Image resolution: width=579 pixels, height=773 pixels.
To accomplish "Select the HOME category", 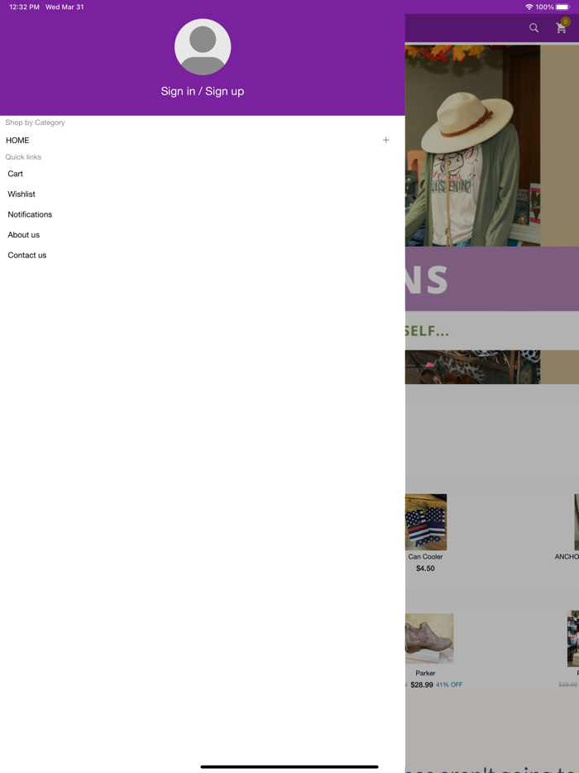I will click(17, 141).
